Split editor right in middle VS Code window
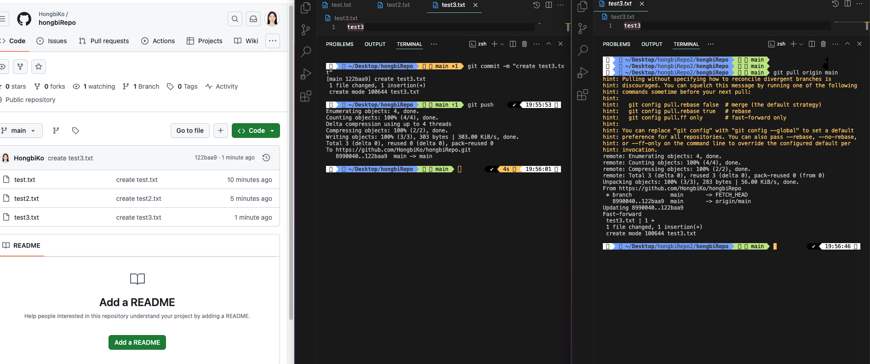The height and width of the screenshot is (364, 870). point(549,5)
